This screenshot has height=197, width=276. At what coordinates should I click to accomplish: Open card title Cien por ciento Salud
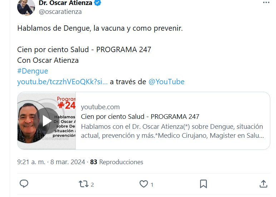140,116
